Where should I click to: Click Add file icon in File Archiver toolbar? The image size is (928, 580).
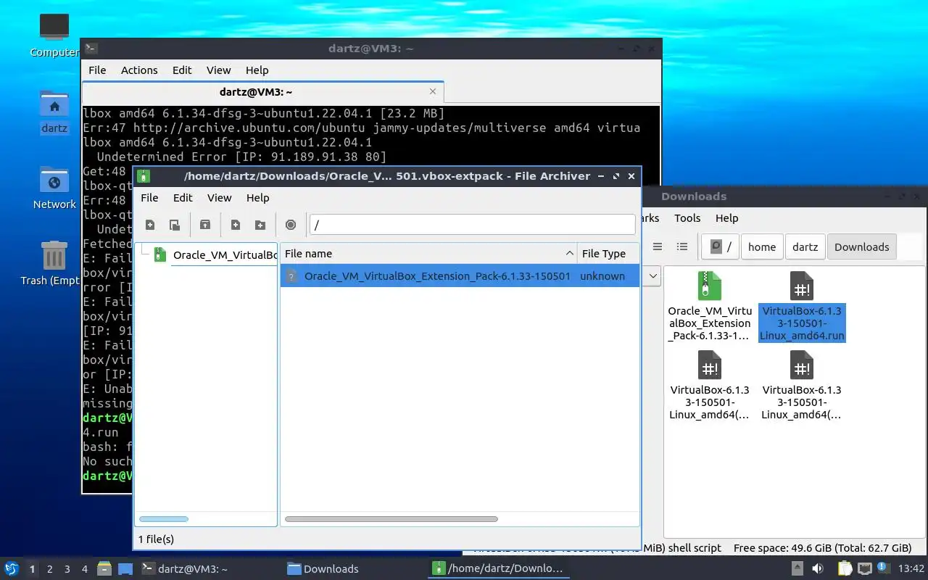[236, 225]
